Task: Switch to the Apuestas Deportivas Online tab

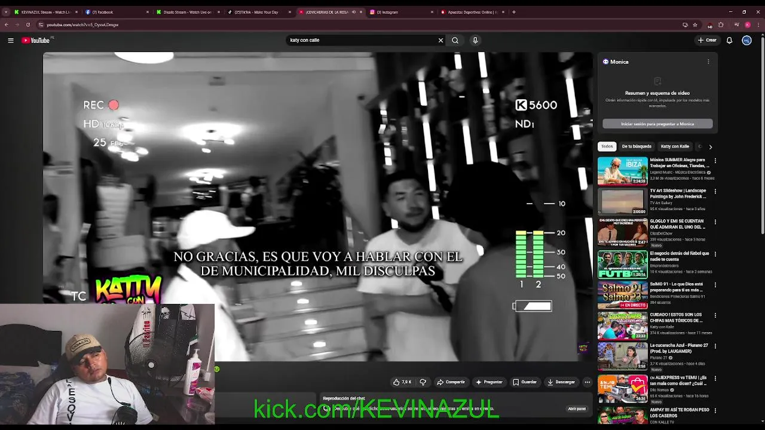Action: click(472, 12)
